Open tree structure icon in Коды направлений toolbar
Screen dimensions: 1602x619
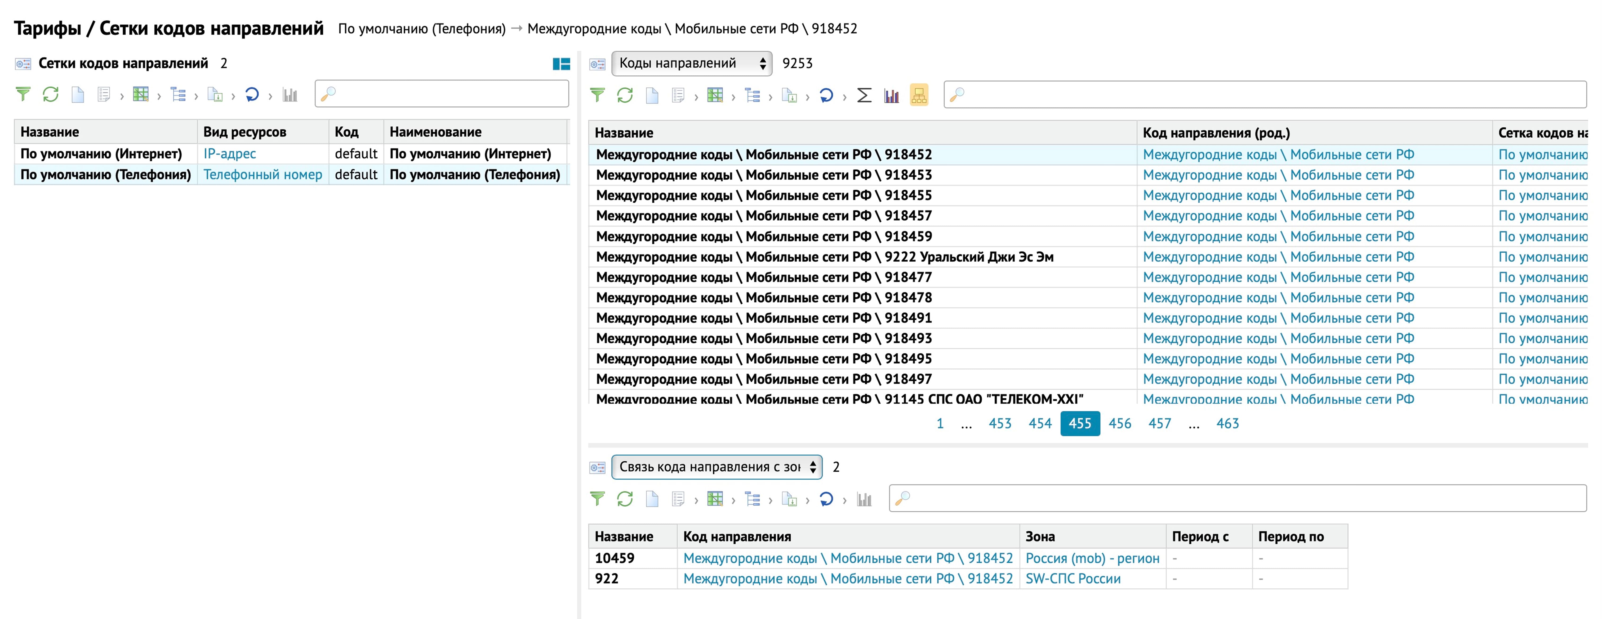pos(753,95)
